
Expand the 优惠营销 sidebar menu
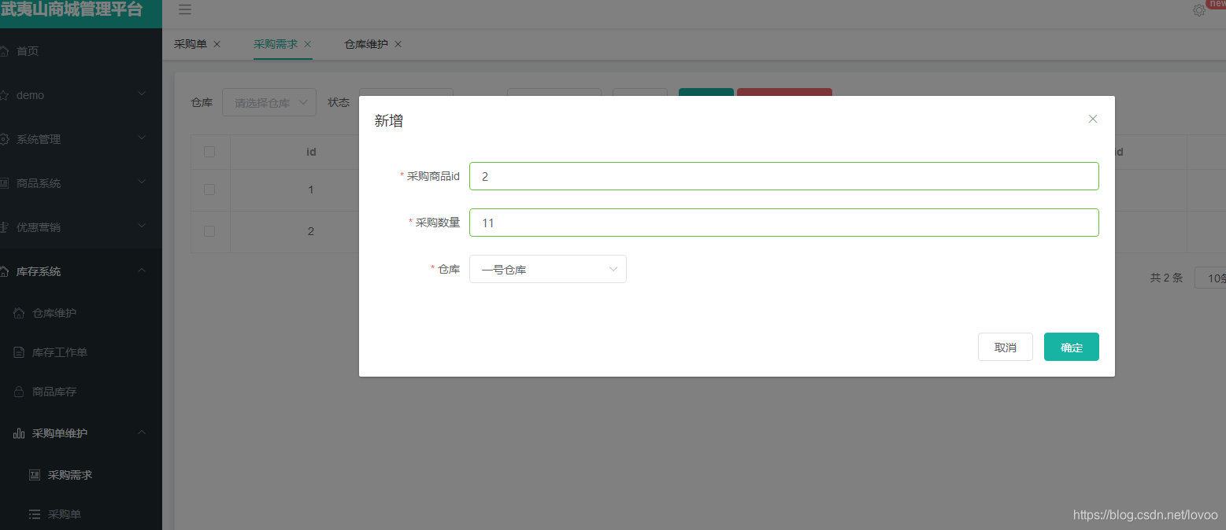tap(142, 226)
